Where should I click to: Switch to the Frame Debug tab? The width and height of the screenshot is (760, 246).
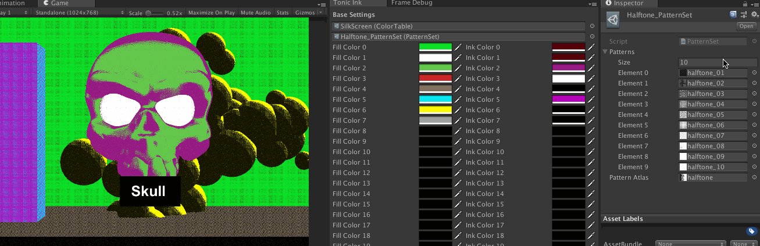[x=411, y=3]
